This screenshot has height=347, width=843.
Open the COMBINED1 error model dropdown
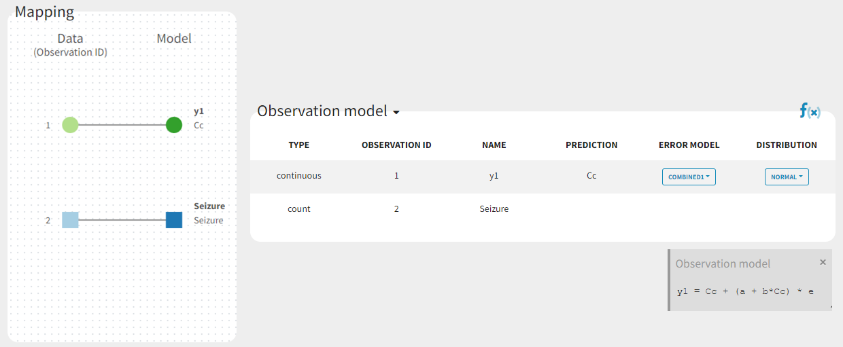pyautogui.click(x=689, y=177)
